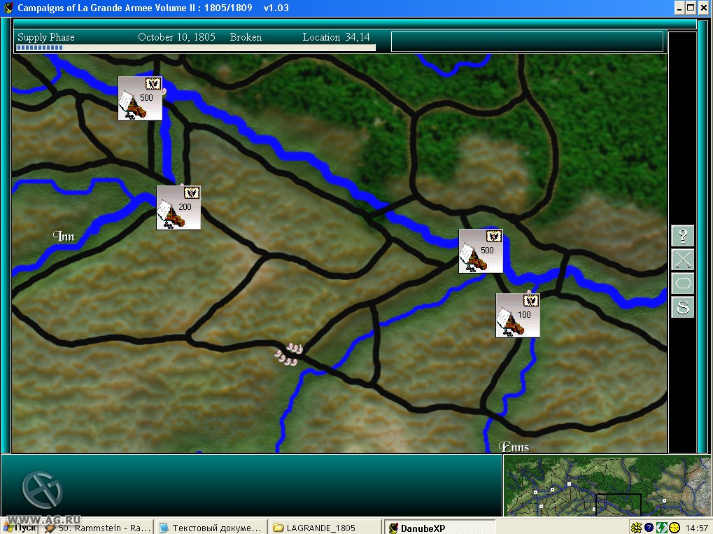The height and width of the screenshot is (534, 713).
Task: Select the 200 supply depot counter
Action: (178, 207)
